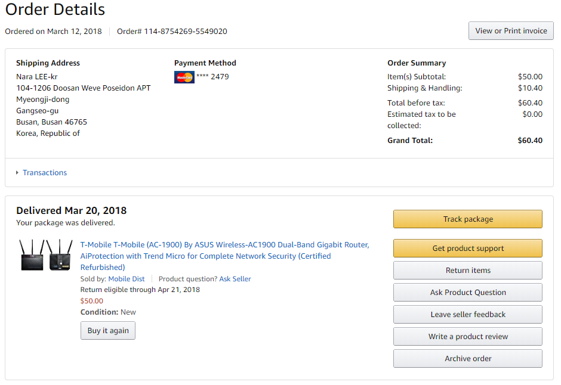Click the MasterCard payment icon
Screen dimensions: 561x385
click(184, 77)
